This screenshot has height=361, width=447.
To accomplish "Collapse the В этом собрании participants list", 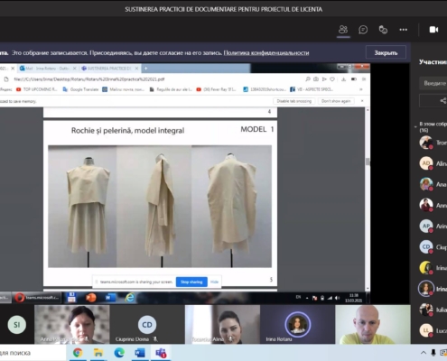I will (415, 126).
